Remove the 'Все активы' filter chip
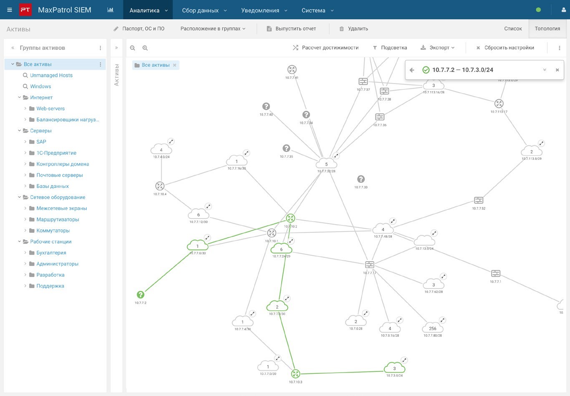570x396 pixels. (x=175, y=65)
